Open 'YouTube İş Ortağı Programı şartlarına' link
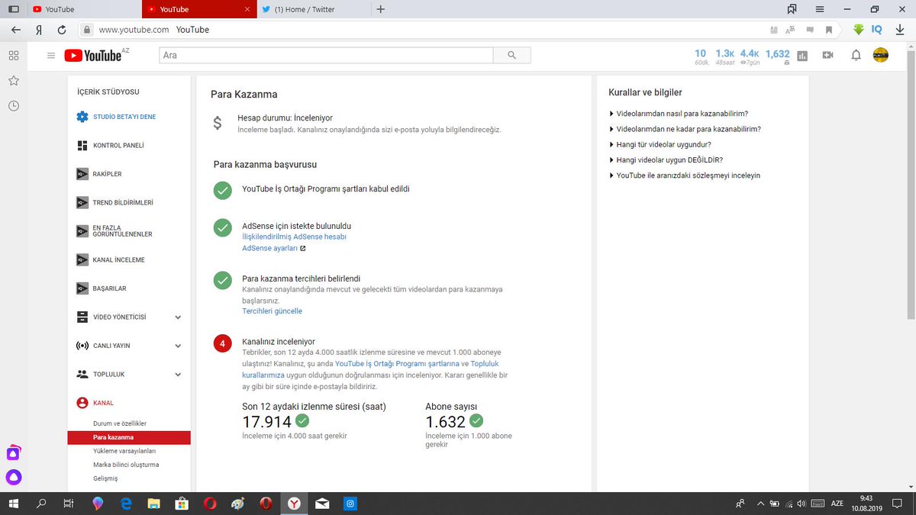Viewport: 916px width, 515px height. coord(397,364)
